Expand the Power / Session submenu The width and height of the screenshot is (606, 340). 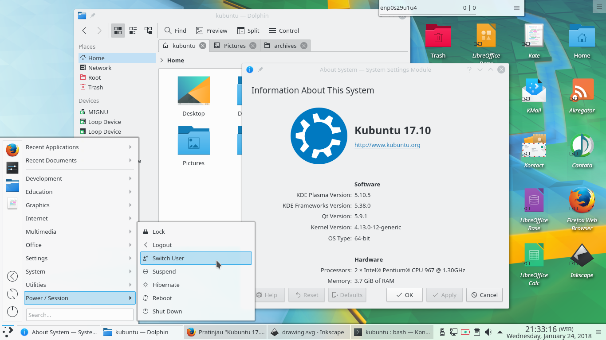click(x=79, y=298)
